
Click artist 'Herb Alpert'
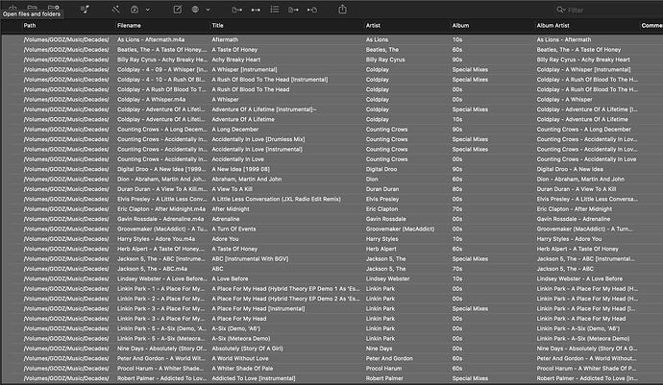[381, 249]
